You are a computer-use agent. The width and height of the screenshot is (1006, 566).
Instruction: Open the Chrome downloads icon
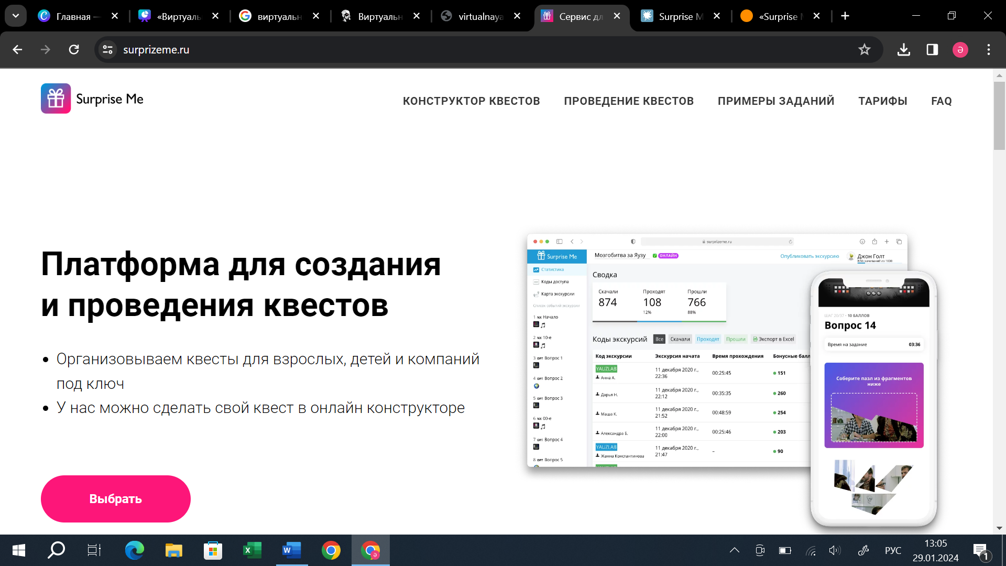pyautogui.click(x=903, y=50)
